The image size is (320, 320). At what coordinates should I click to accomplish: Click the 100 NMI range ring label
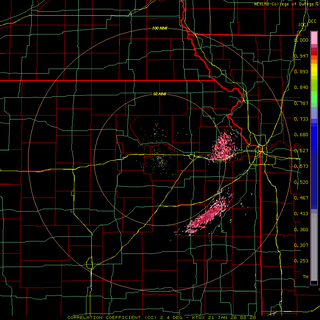pos(160,28)
